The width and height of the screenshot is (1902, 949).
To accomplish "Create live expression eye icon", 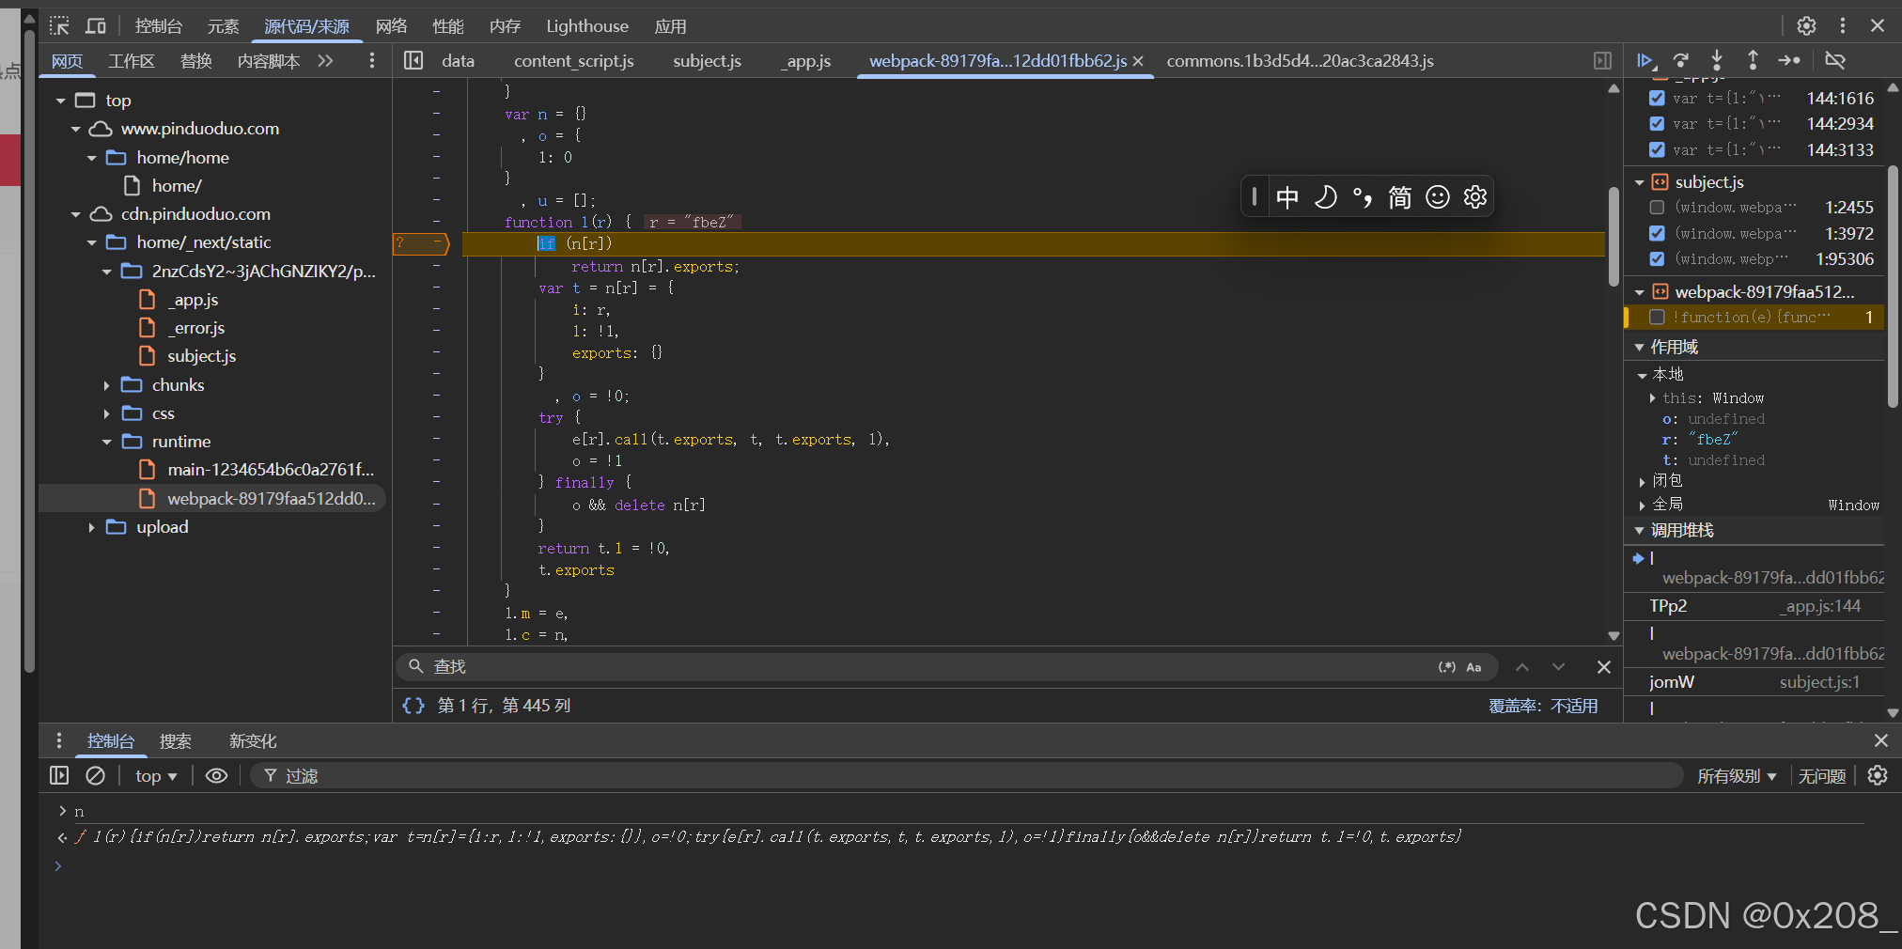I will (x=217, y=776).
